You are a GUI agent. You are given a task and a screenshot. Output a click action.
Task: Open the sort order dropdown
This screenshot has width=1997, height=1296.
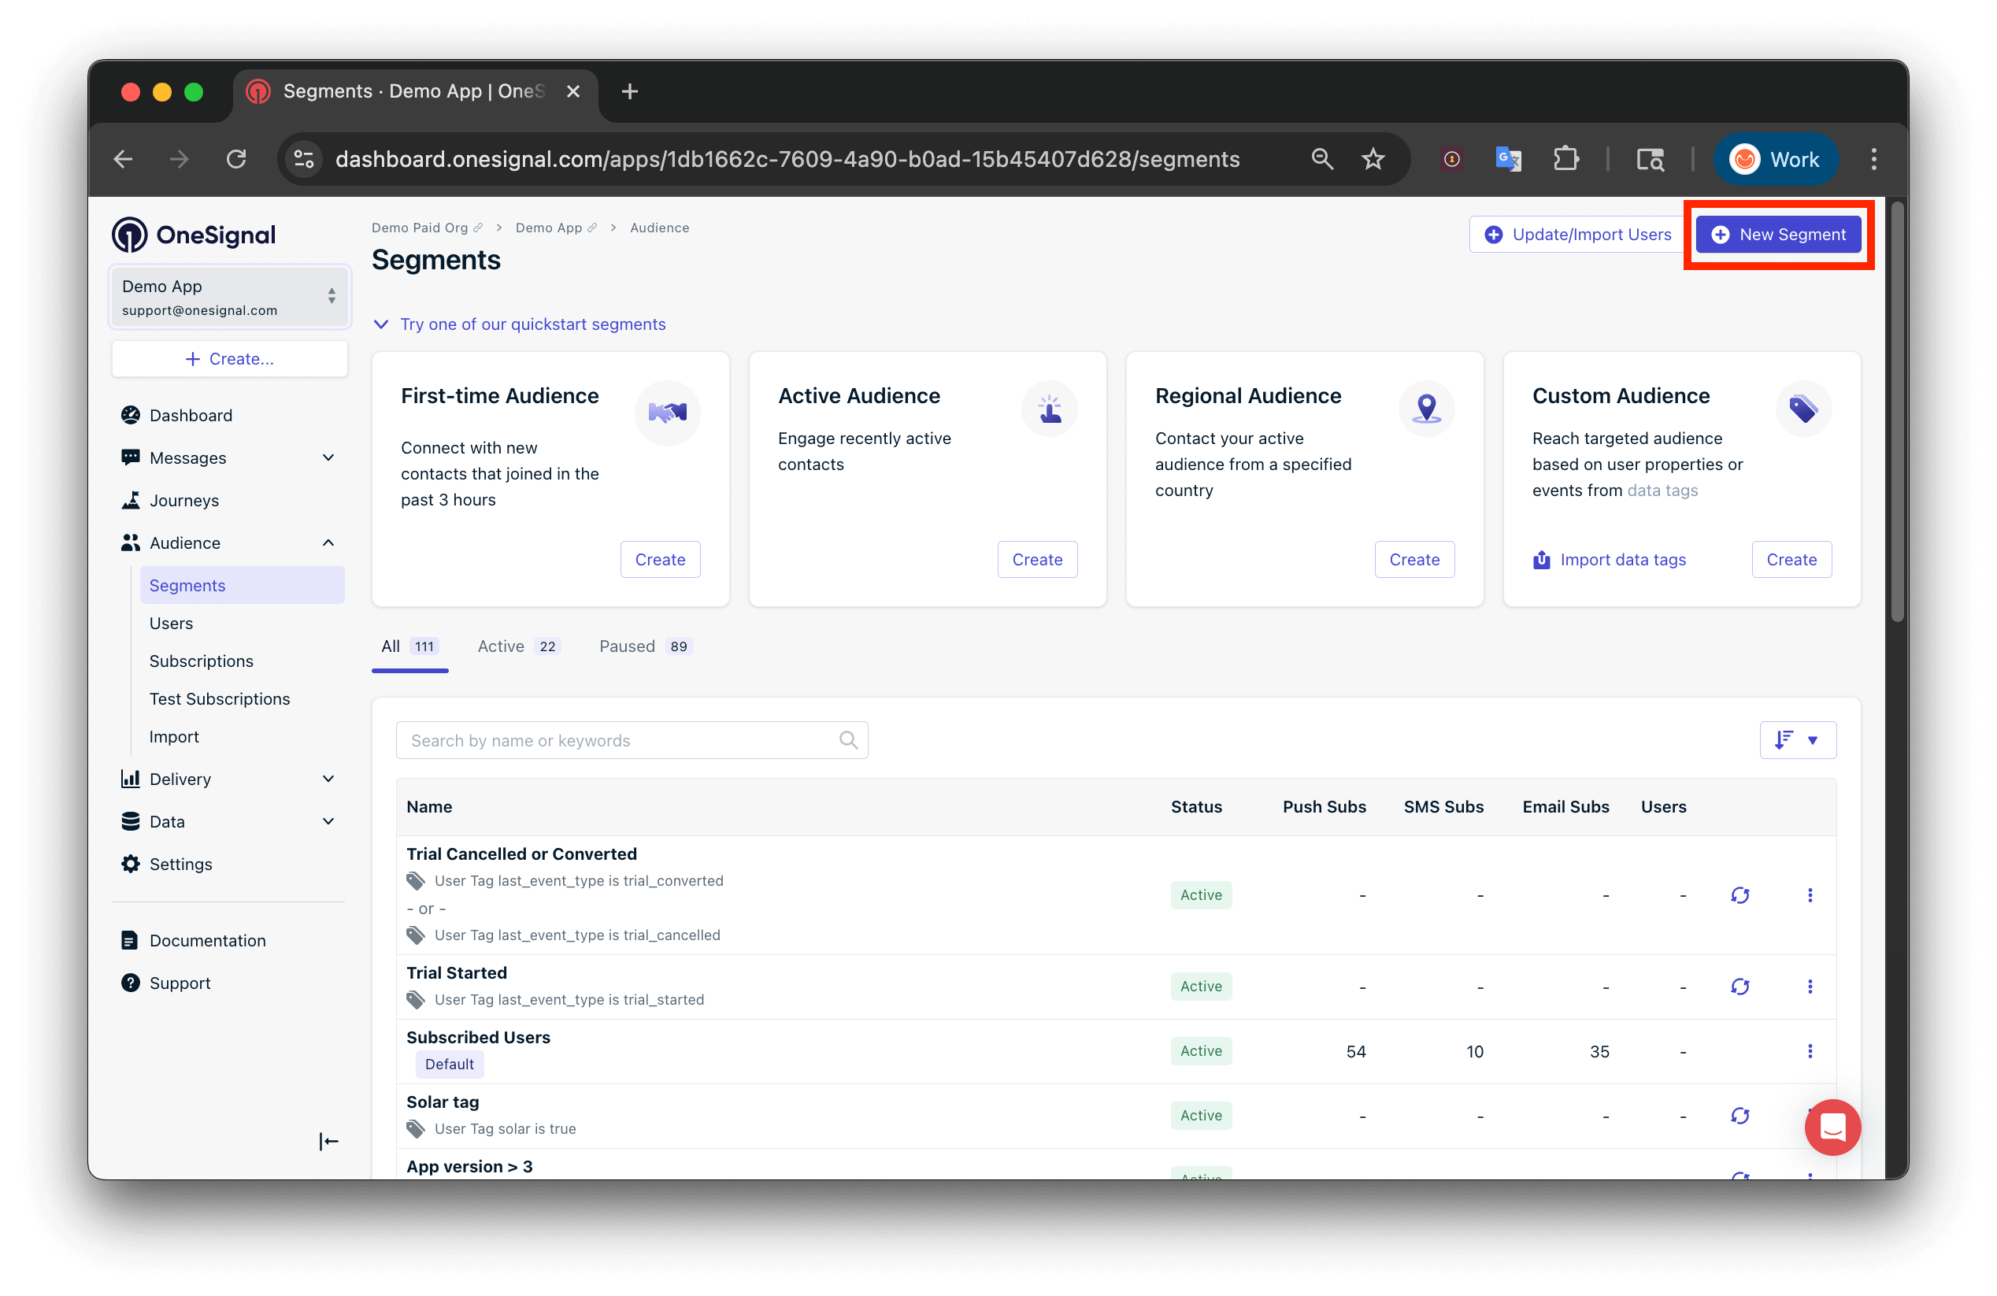(x=1797, y=740)
